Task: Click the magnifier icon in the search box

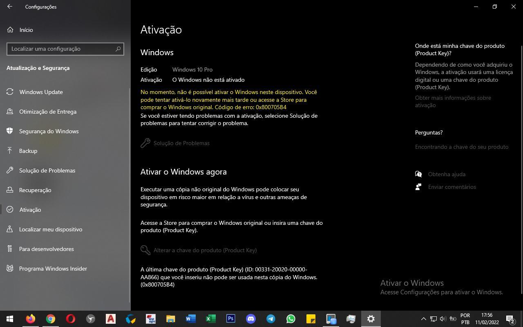Action: coord(118,49)
